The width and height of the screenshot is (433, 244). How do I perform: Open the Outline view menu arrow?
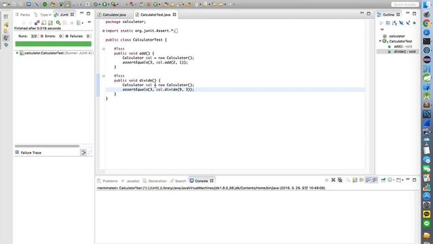click(382, 29)
